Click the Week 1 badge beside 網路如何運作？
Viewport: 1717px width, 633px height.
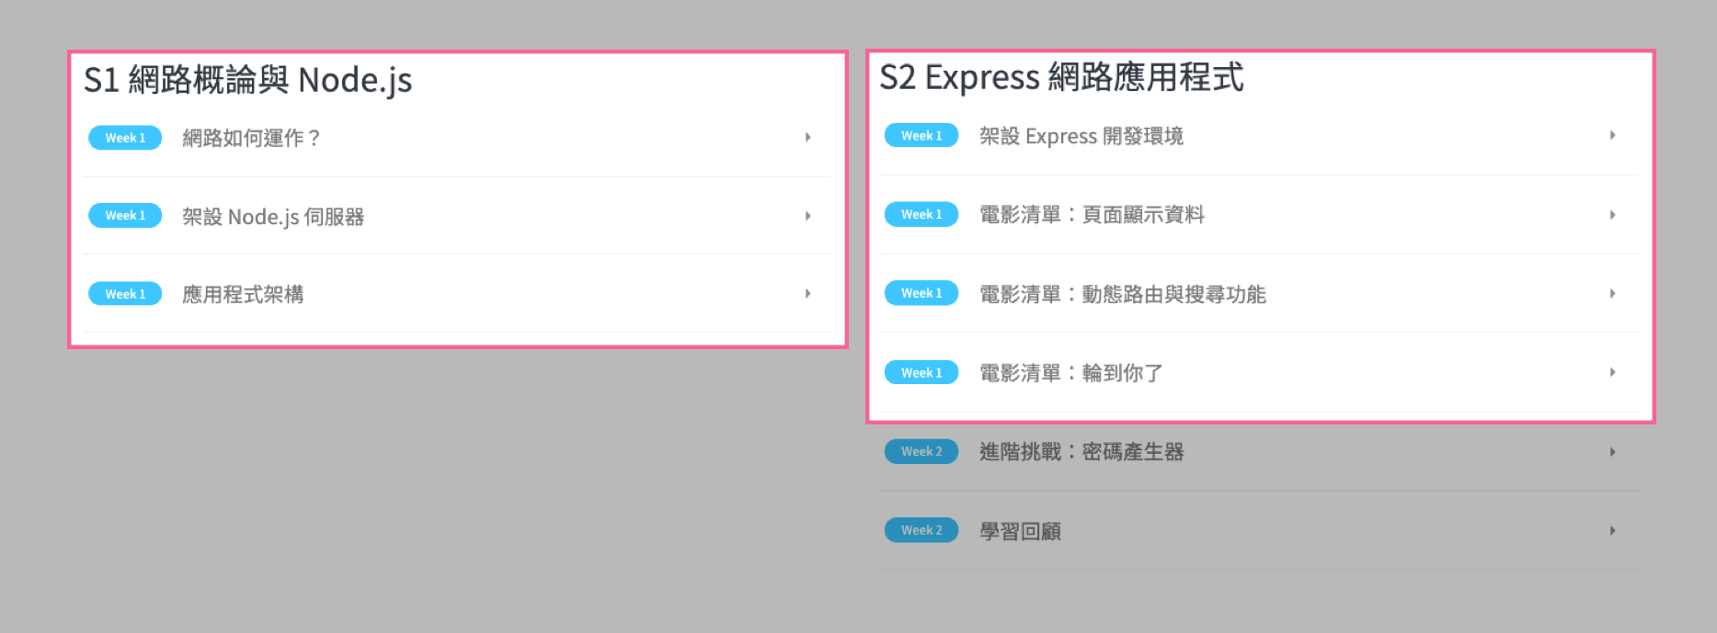(x=125, y=138)
